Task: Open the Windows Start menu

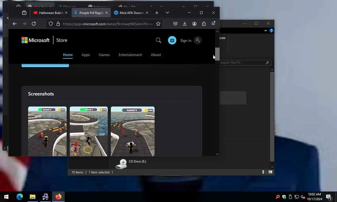Action: point(6,197)
